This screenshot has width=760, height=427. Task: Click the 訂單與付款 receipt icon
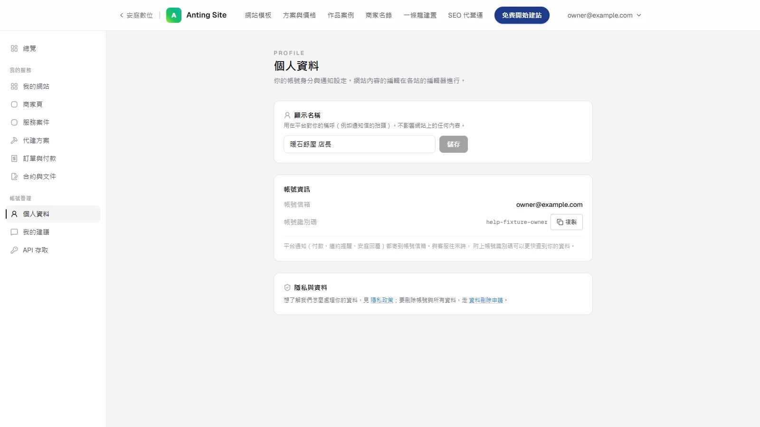coord(14,158)
